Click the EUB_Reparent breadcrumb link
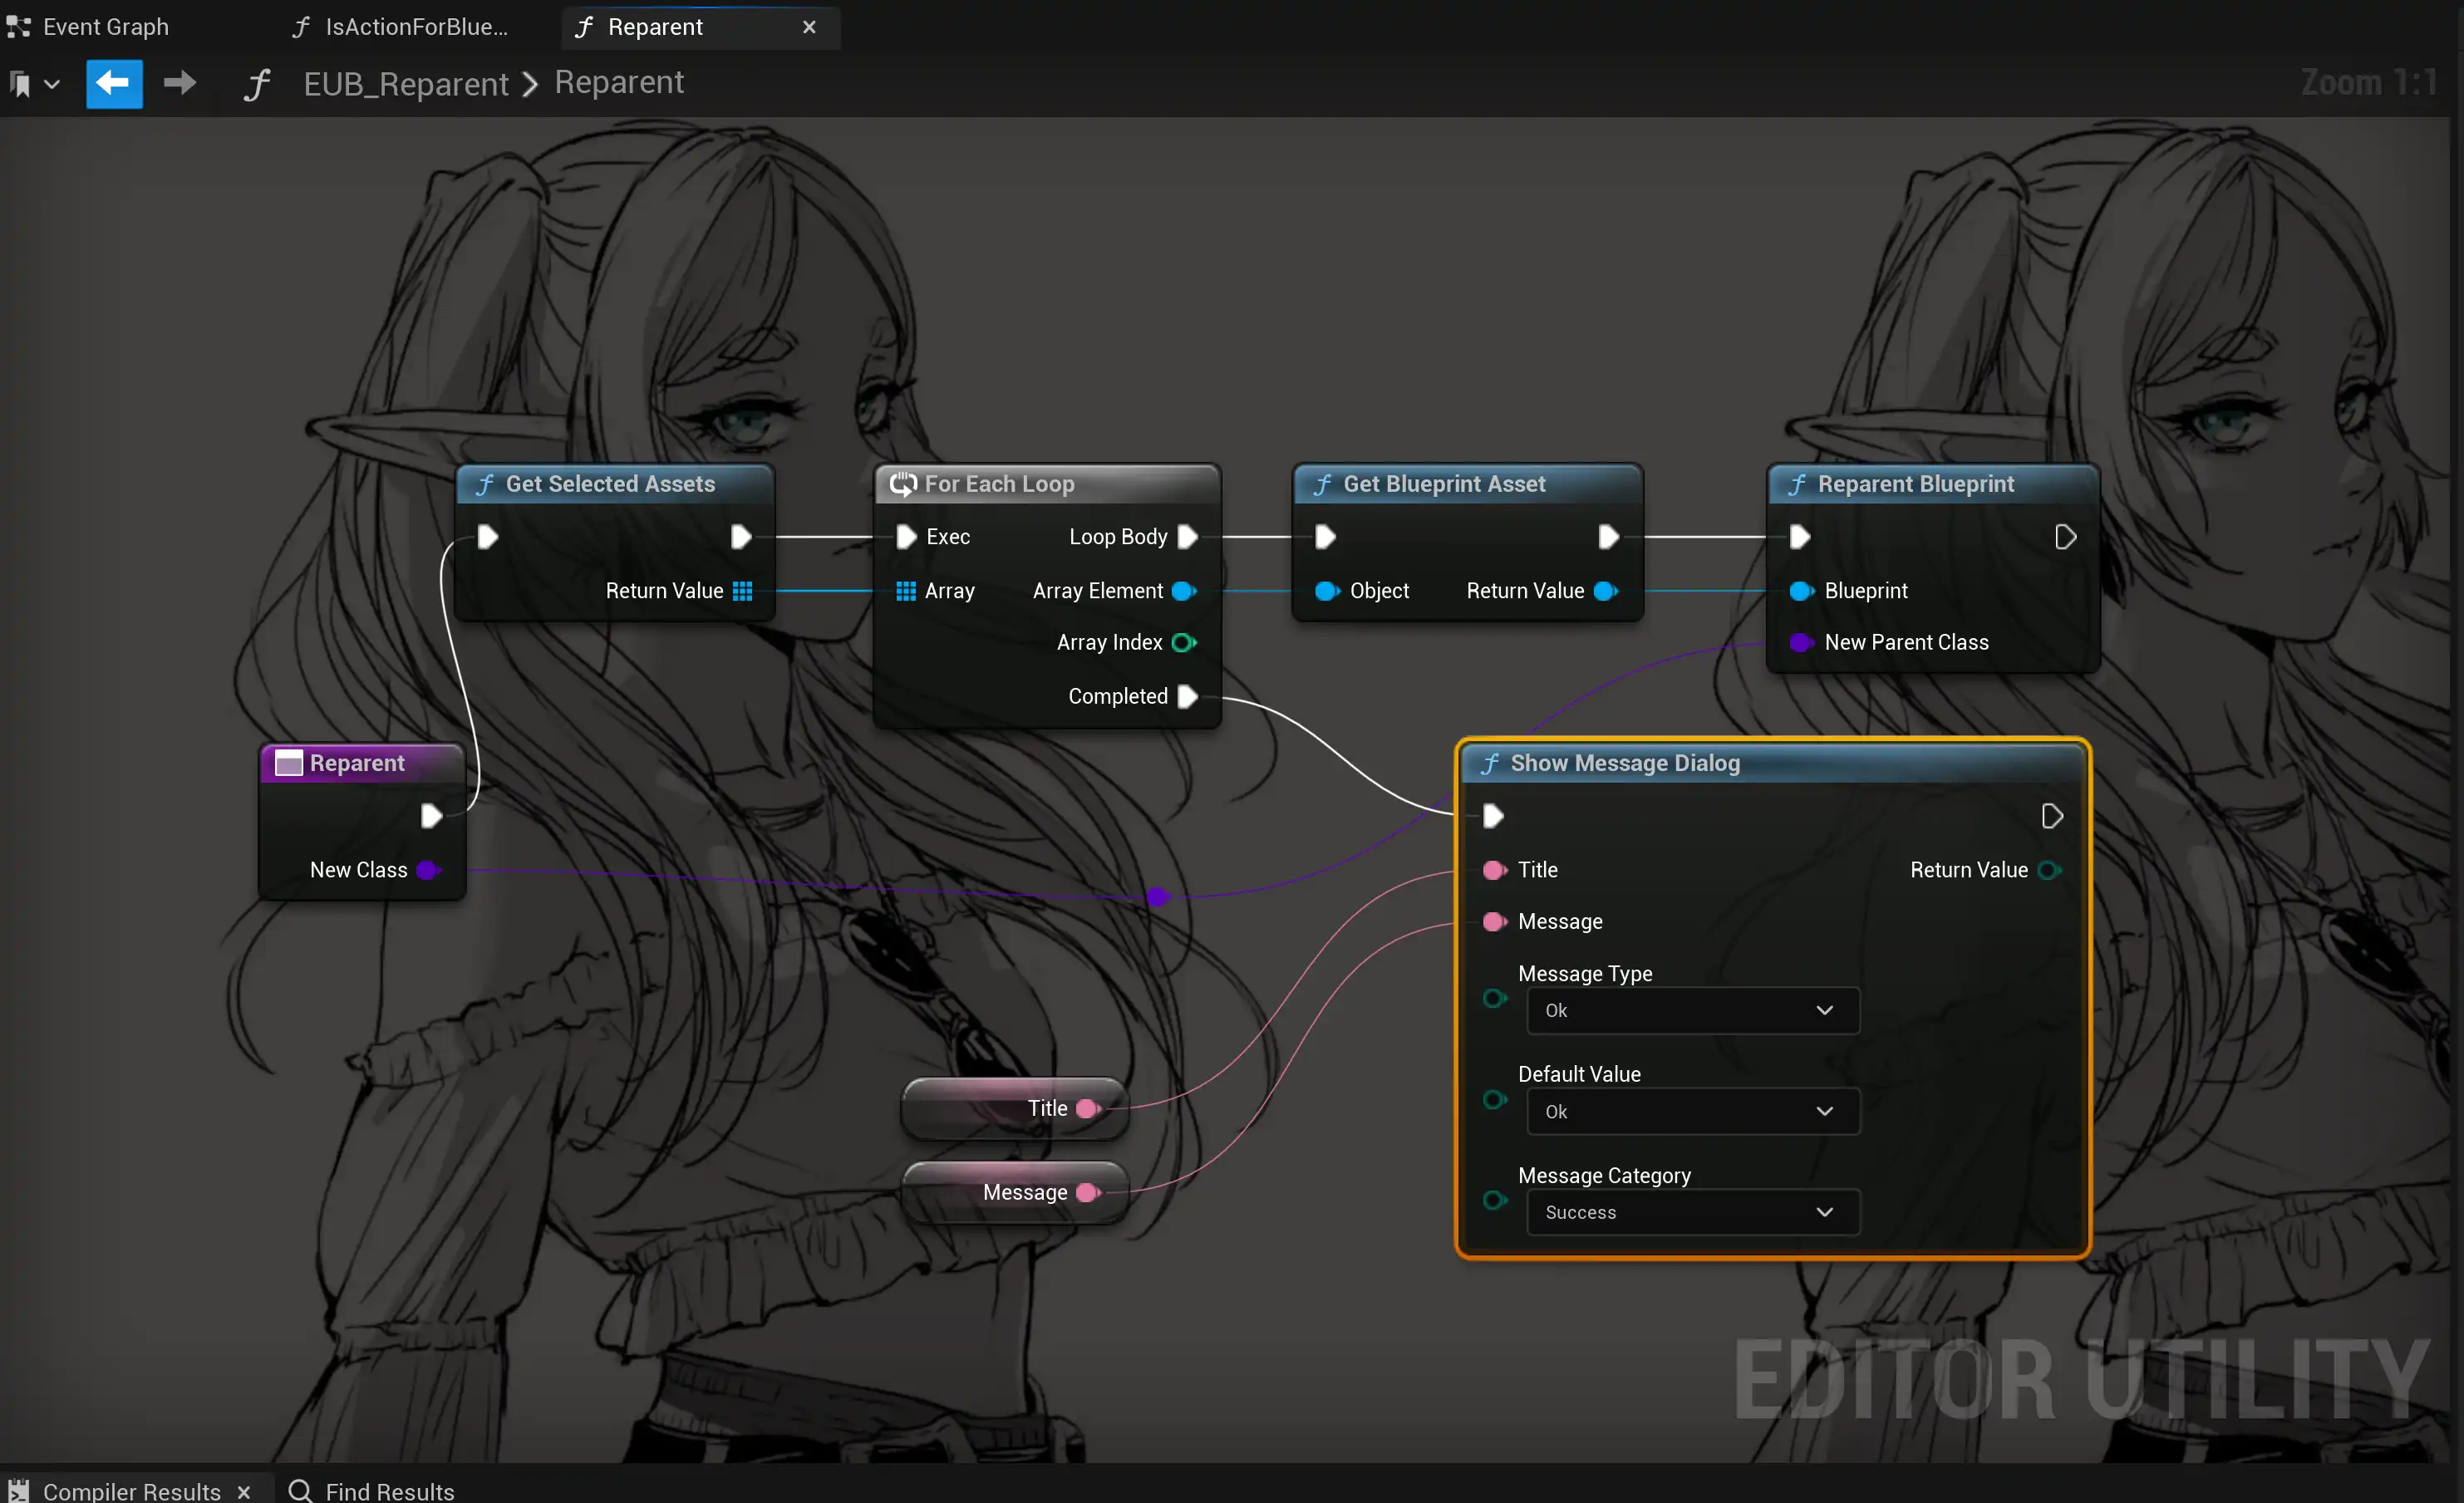The image size is (2464, 1503). [x=406, y=84]
